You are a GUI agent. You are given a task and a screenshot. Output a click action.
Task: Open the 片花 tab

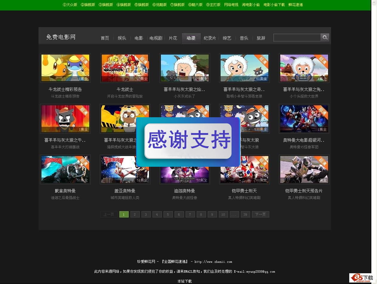[173, 38]
